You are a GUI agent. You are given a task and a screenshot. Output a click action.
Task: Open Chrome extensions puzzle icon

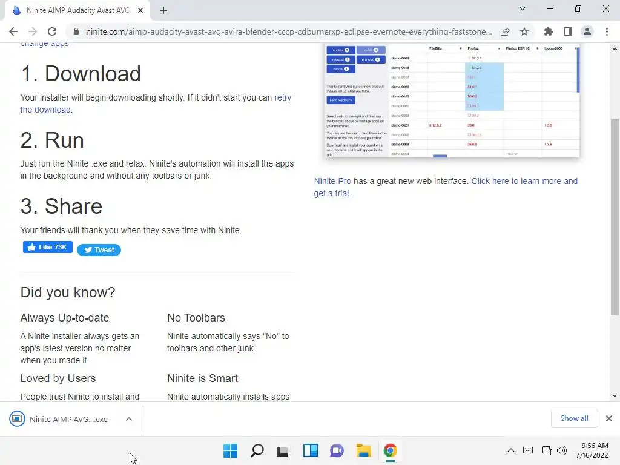coord(549,31)
